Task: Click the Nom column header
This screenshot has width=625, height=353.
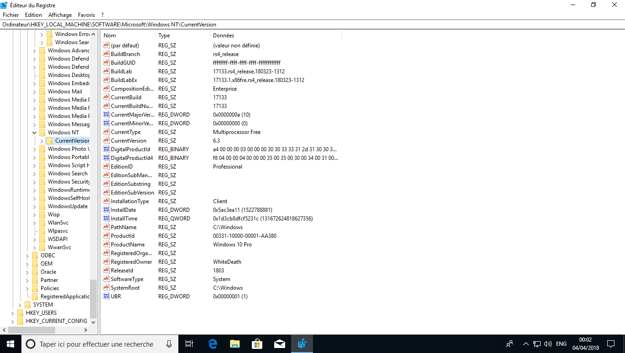Action: [129, 36]
